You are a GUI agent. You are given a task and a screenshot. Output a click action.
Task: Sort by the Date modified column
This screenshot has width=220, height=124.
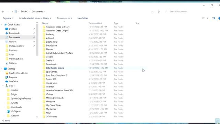click(95, 23)
